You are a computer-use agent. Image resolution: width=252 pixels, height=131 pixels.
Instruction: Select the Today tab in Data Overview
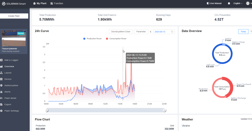[243, 32]
